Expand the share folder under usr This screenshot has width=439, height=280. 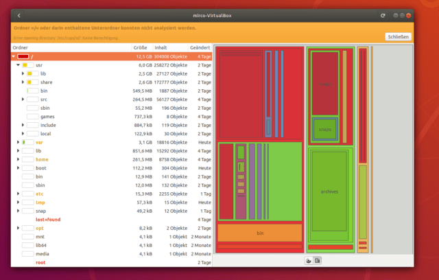(x=23, y=82)
